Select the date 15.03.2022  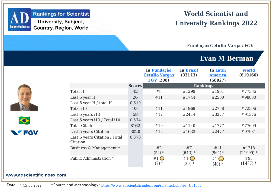pyautogui.click(x=32, y=185)
